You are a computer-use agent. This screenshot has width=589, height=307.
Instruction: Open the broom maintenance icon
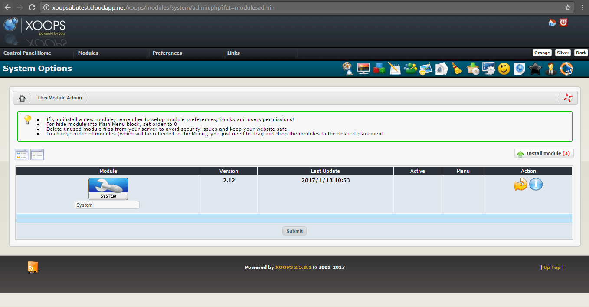pyautogui.click(x=457, y=69)
